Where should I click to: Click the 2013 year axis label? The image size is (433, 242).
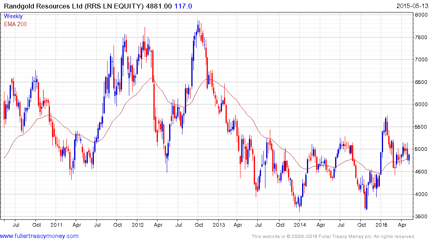click(219, 225)
